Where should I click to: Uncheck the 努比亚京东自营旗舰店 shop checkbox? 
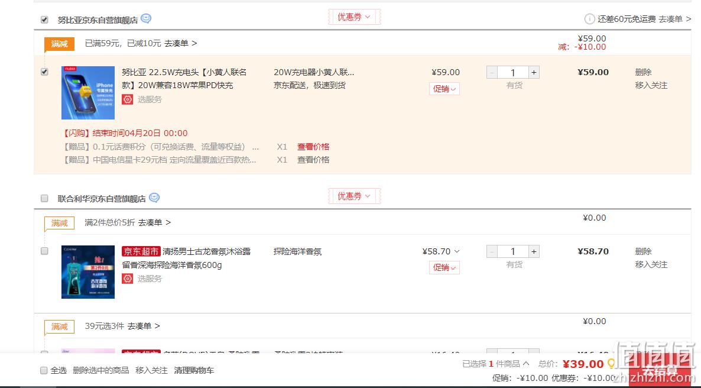(44, 20)
